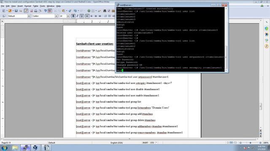Open the Help menu
This screenshot has width=270, height=151.
coord(58,6)
